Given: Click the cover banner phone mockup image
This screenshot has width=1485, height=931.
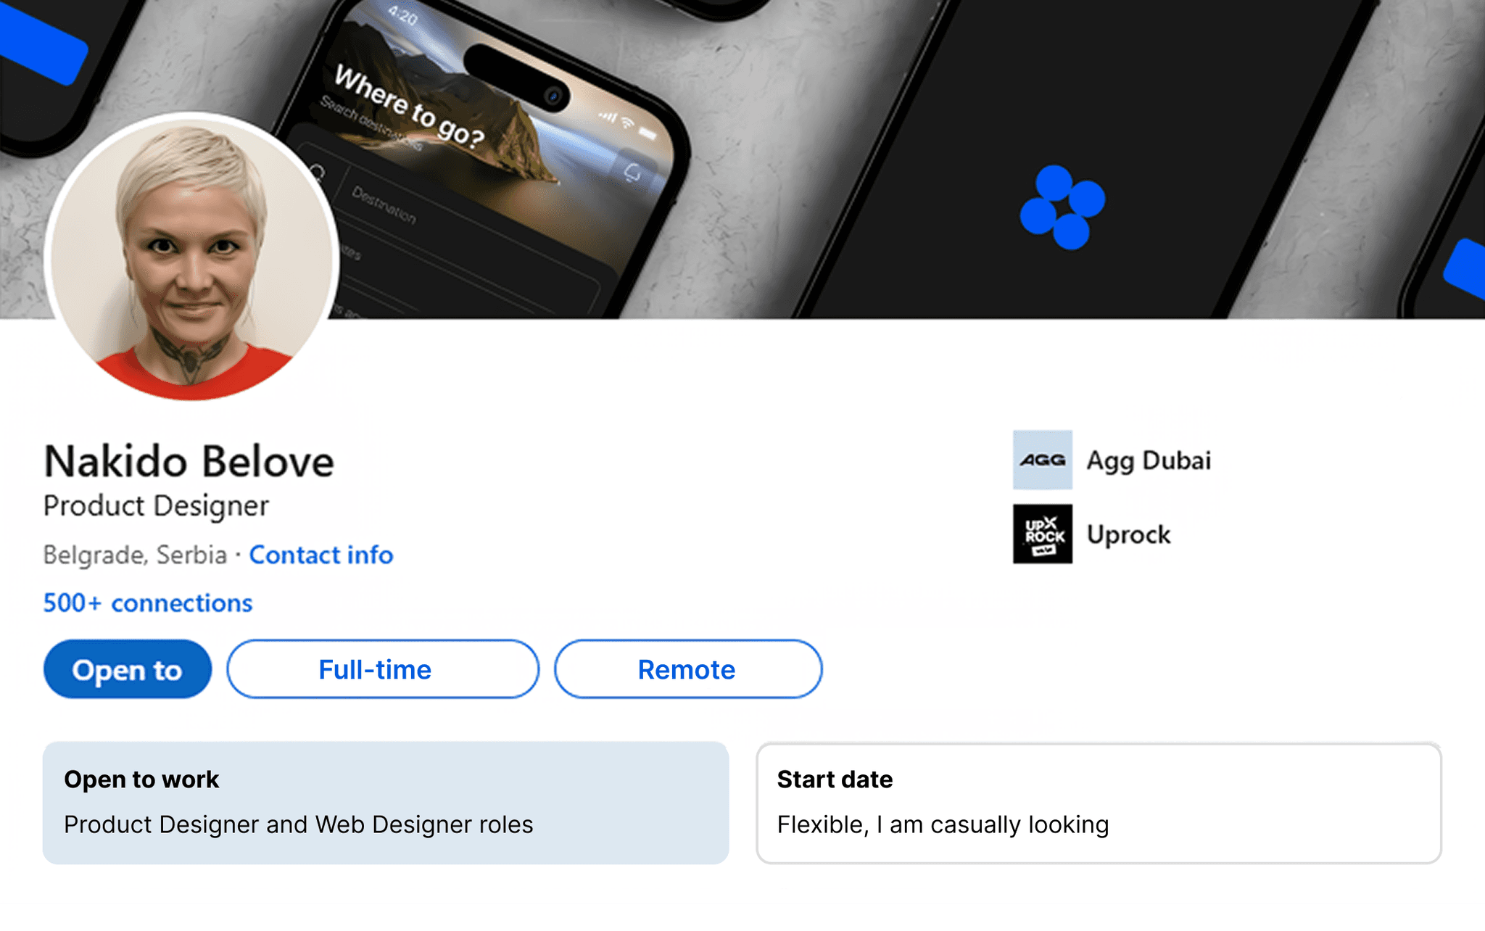Looking at the screenshot, I should (x=742, y=160).
